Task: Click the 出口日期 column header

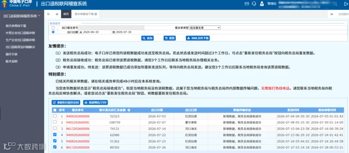Action: click(157, 110)
